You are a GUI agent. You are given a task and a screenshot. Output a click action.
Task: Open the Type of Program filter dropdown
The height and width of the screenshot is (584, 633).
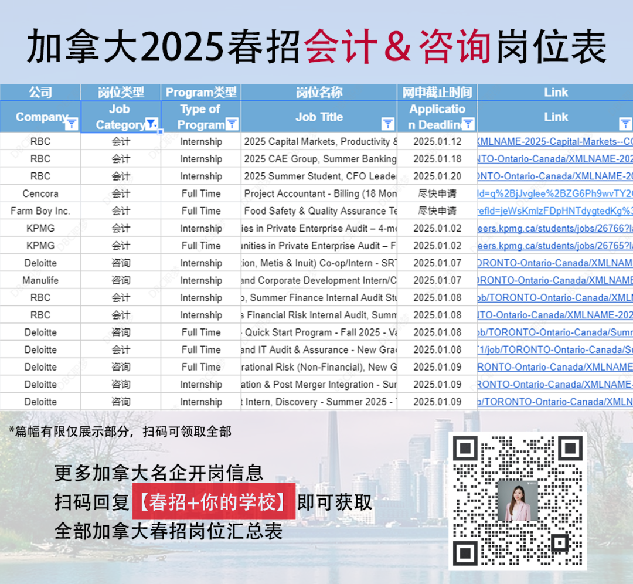pos(232,124)
